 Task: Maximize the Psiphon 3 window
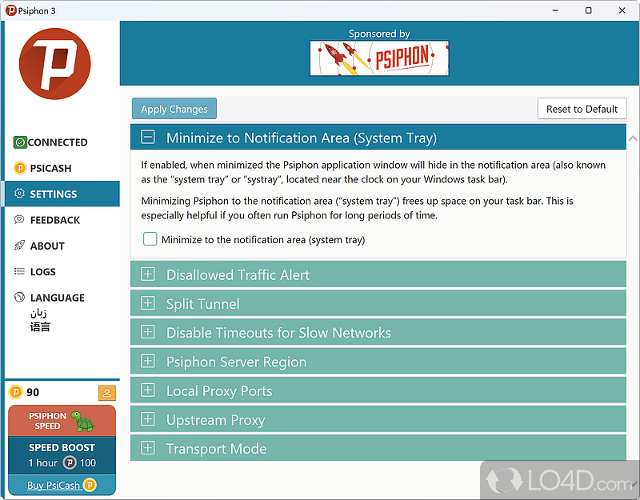pyautogui.click(x=589, y=10)
